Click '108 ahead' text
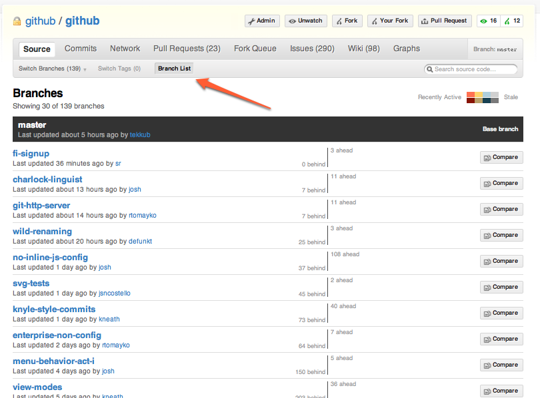Viewport: 540px width, 398px height. [x=345, y=254]
